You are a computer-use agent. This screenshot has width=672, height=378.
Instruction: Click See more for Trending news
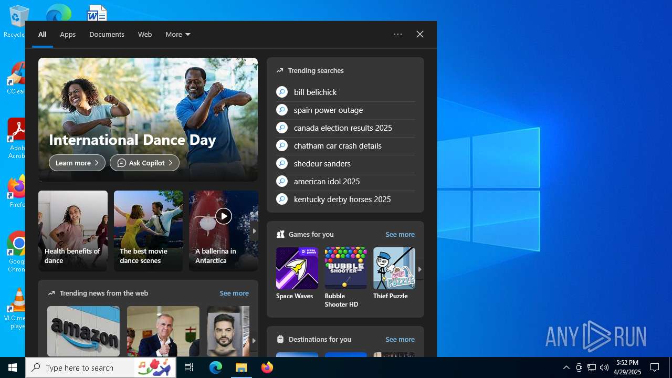coord(234,293)
